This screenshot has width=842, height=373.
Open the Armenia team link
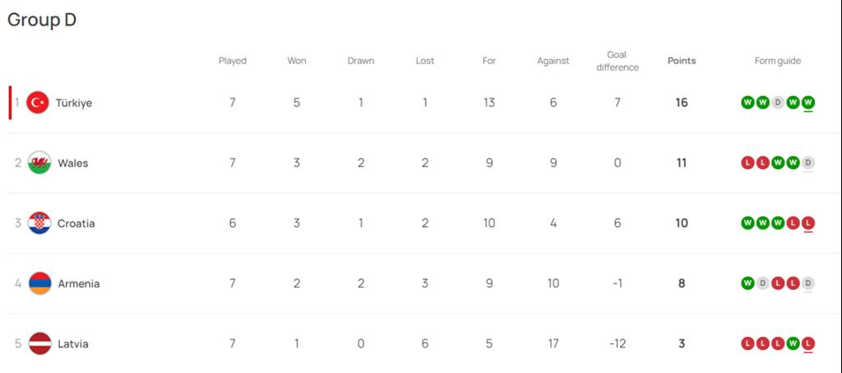pyautogui.click(x=79, y=283)
